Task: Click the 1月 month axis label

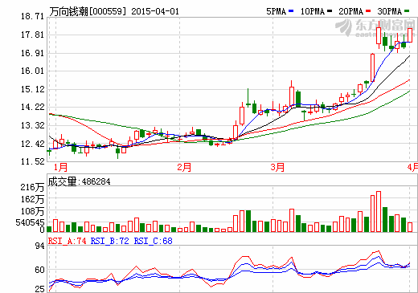Action: 60,167
